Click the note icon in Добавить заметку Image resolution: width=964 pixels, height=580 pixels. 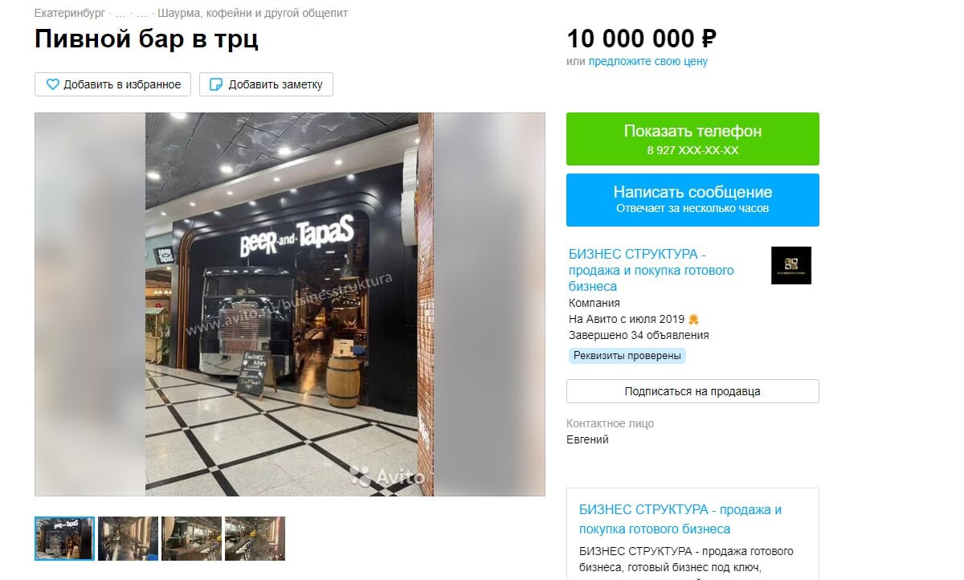215,84
